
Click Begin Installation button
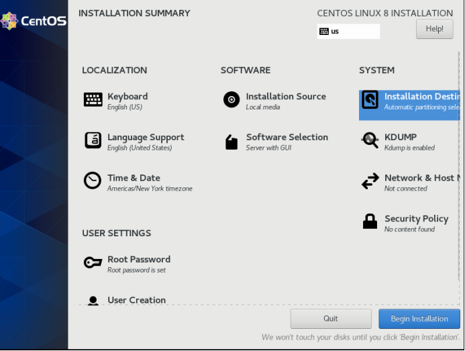(x=419, y=319)
